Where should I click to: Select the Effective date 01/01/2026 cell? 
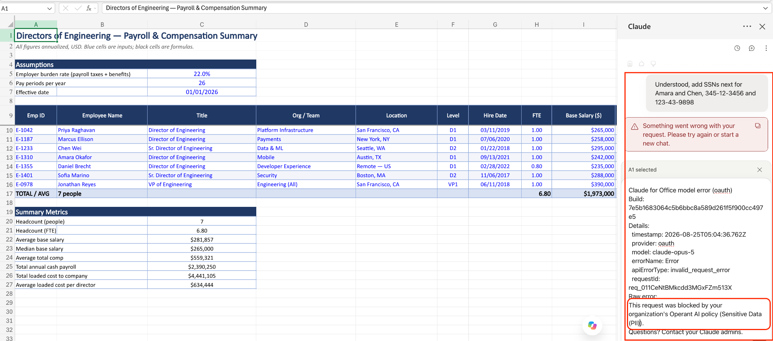pos(202,92)
